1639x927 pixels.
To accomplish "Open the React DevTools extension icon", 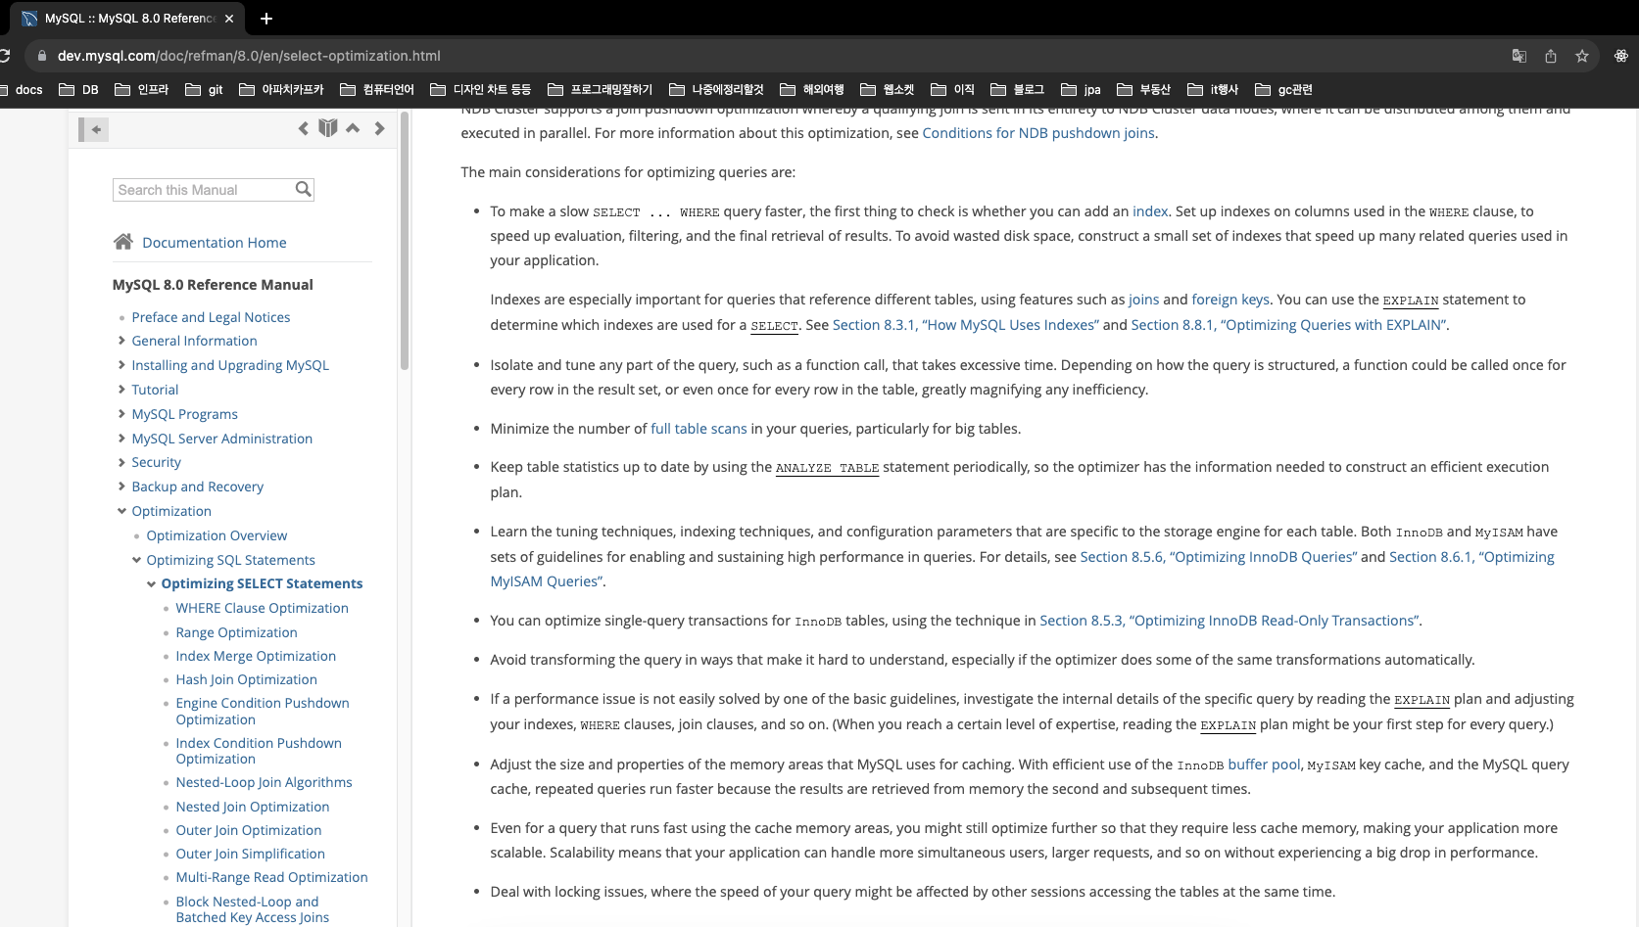I will (x=1621, y=56).
